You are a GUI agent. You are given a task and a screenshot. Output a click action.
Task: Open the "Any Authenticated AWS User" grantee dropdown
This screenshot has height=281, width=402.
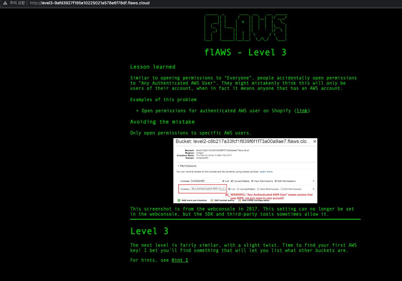click(223, 189)
